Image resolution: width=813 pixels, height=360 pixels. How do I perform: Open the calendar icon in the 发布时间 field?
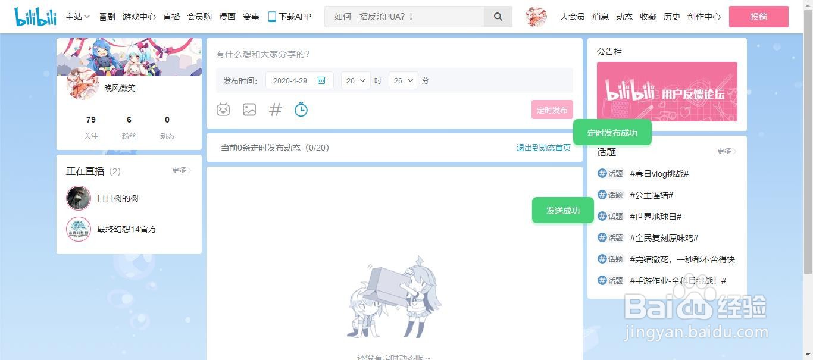click(320, 80)
